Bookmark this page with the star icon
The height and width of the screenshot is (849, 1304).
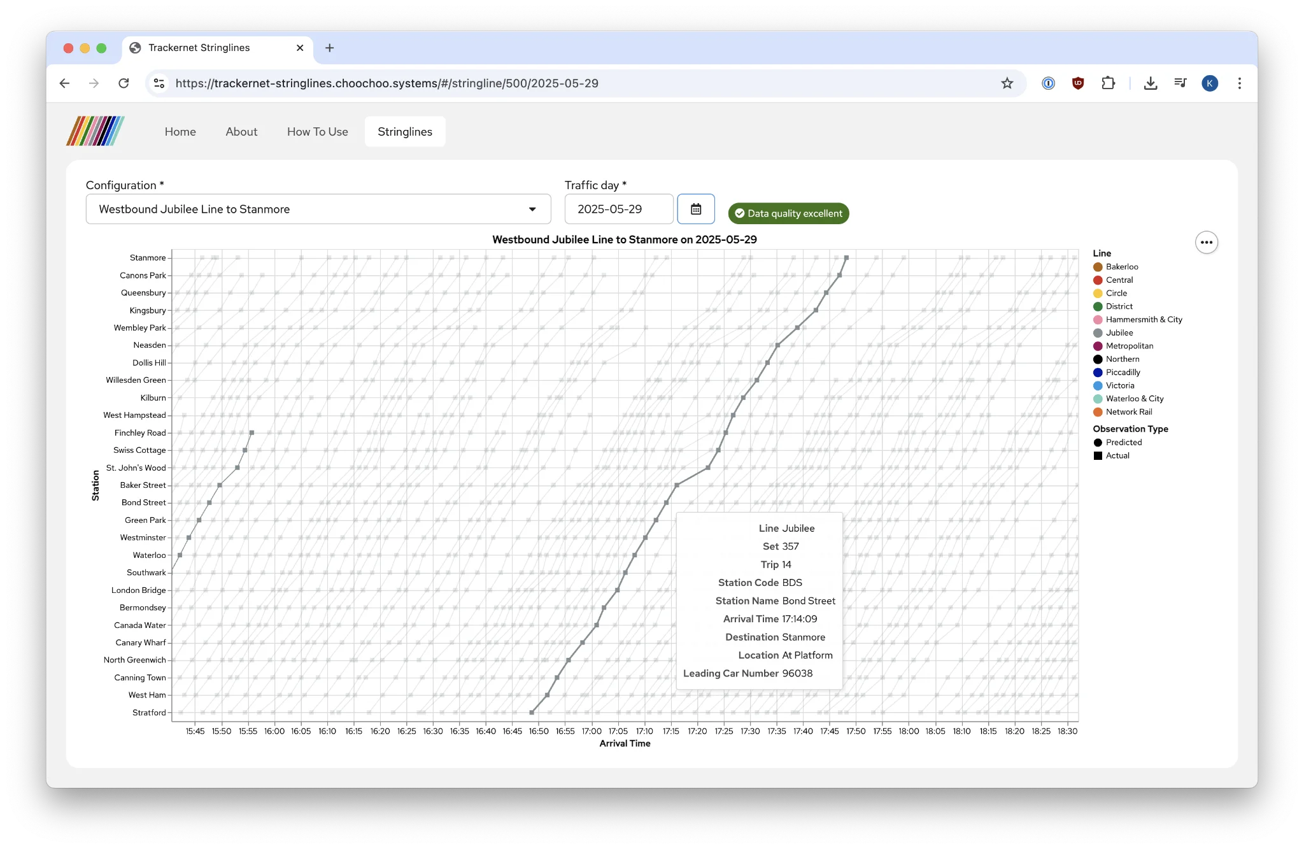click(x=1007, y=83)
